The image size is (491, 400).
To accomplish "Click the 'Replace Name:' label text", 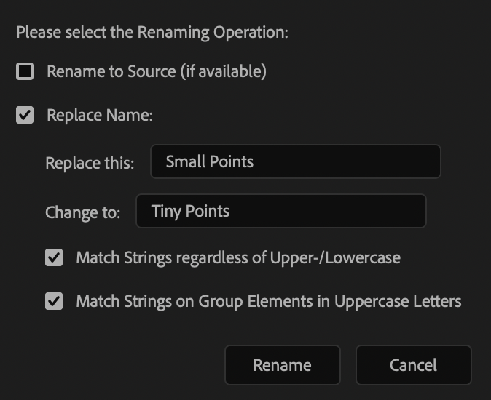I will pyautogui.click(x=100, y=115).
